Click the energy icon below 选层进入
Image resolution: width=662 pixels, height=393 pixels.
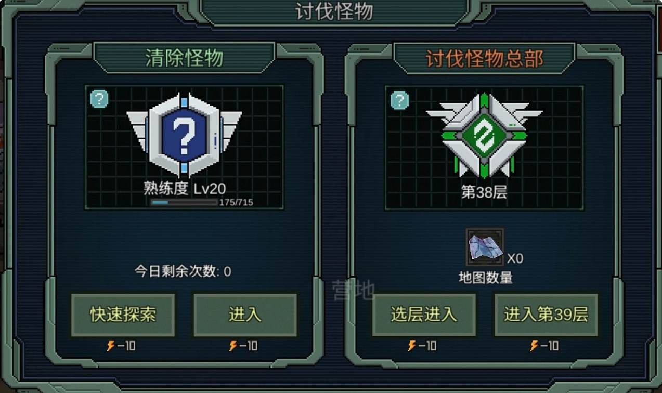(412, 346)
